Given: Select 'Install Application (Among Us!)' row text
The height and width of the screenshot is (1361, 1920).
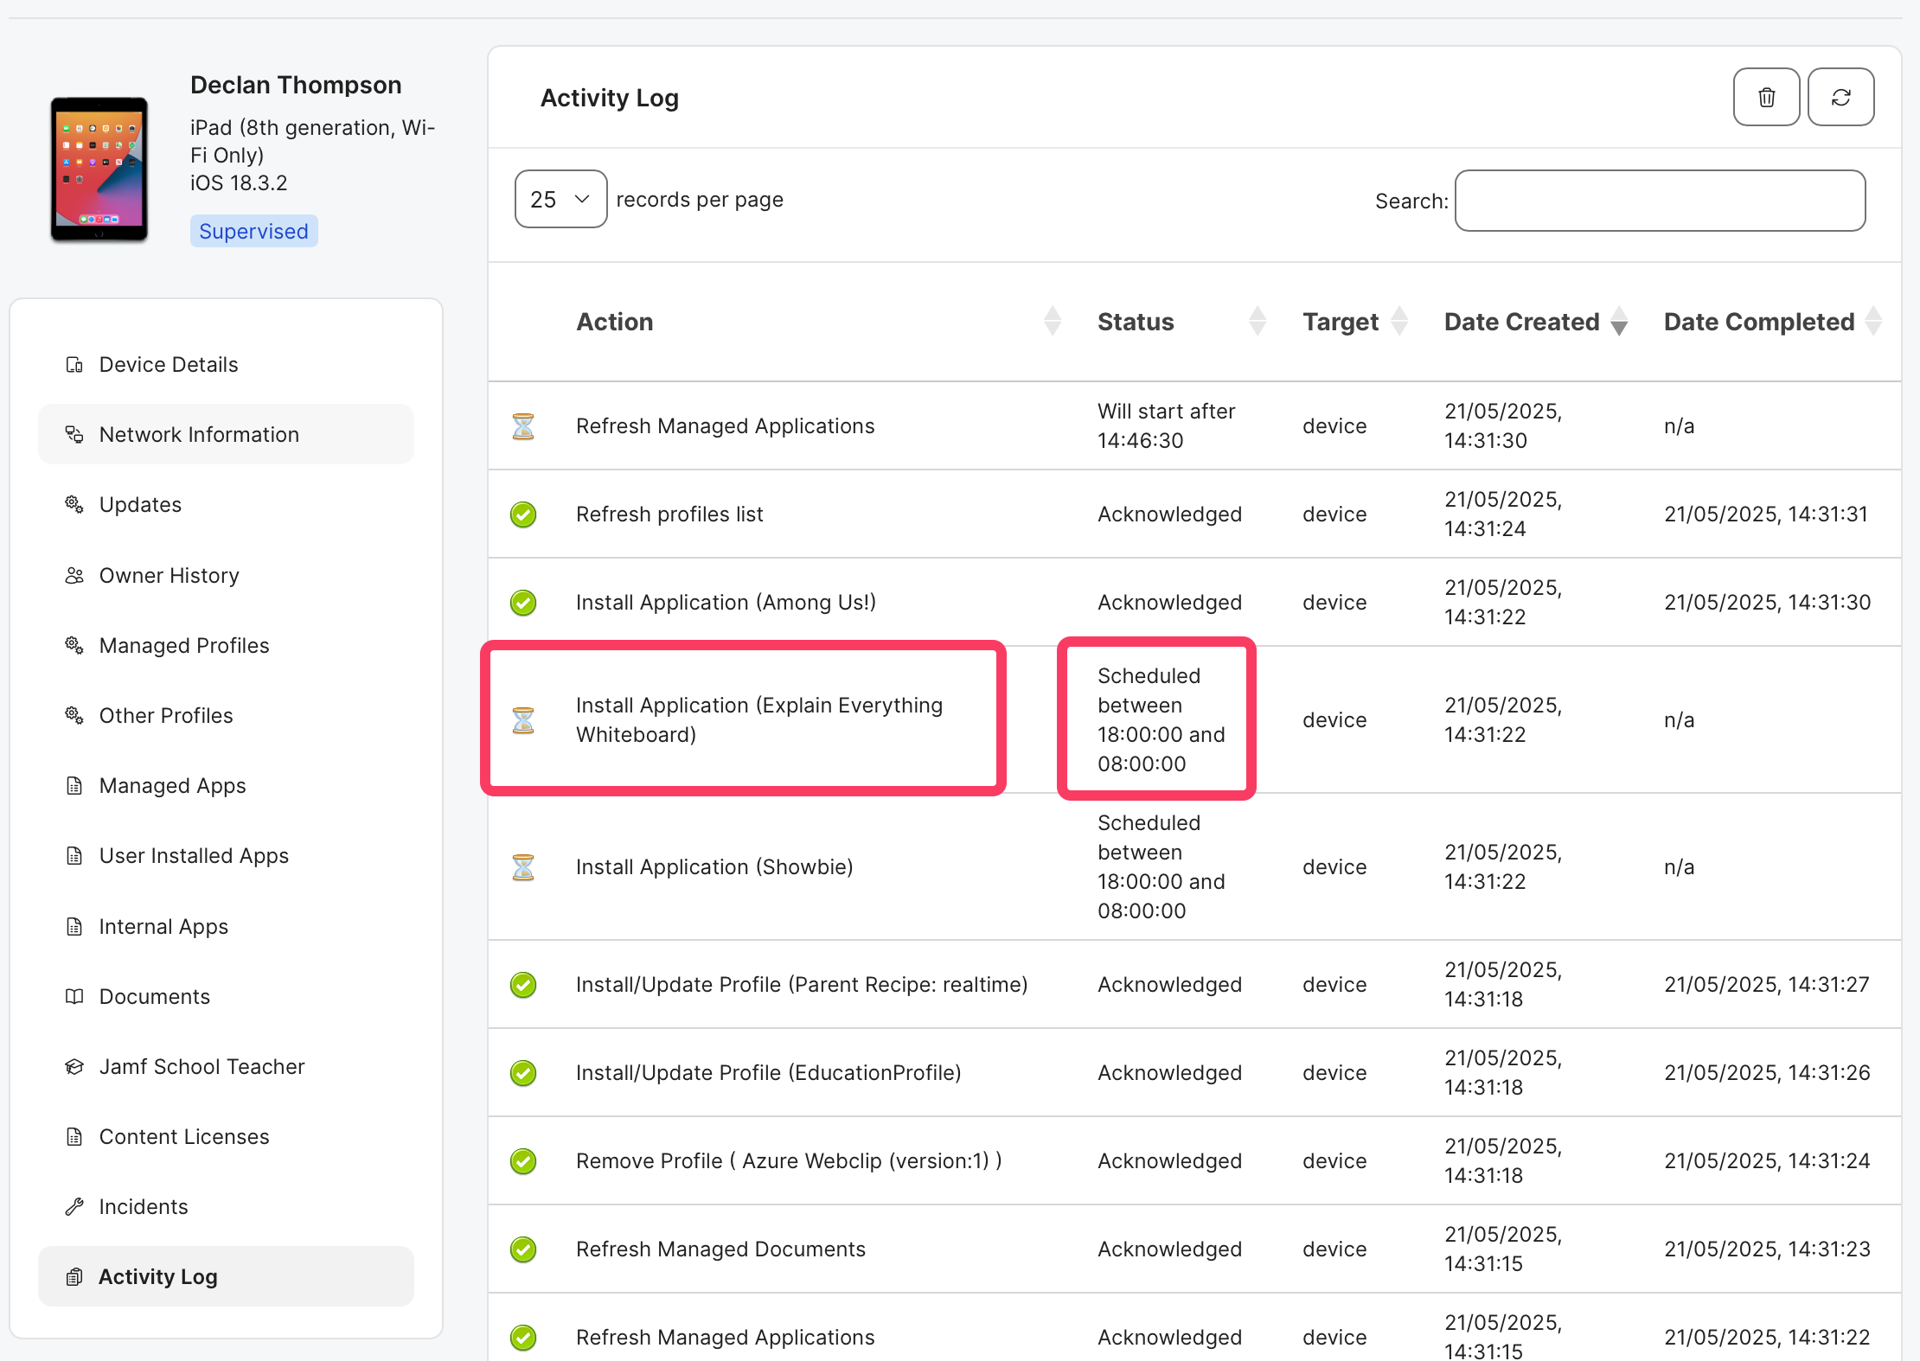Looking at the screenshot, I should pos(726,603).
